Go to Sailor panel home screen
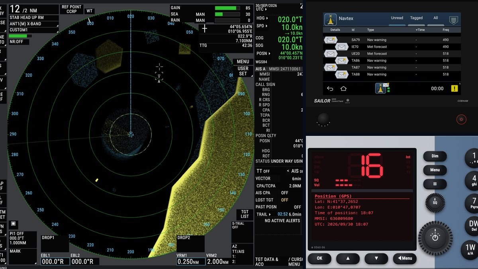The height and width of the screenshot is (269, 478). (343, 88)
